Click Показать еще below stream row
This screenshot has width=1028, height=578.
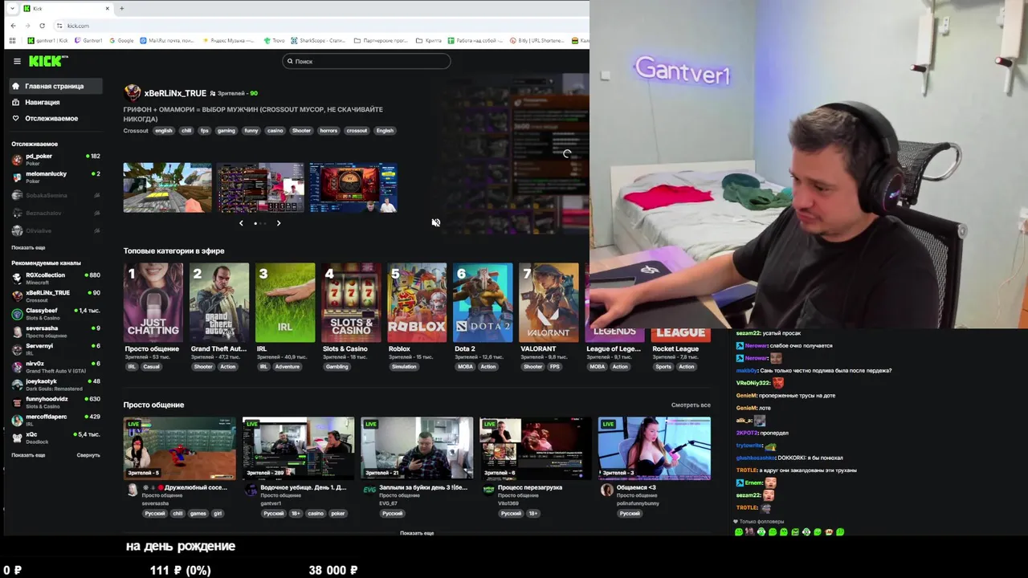coord(417,533)
